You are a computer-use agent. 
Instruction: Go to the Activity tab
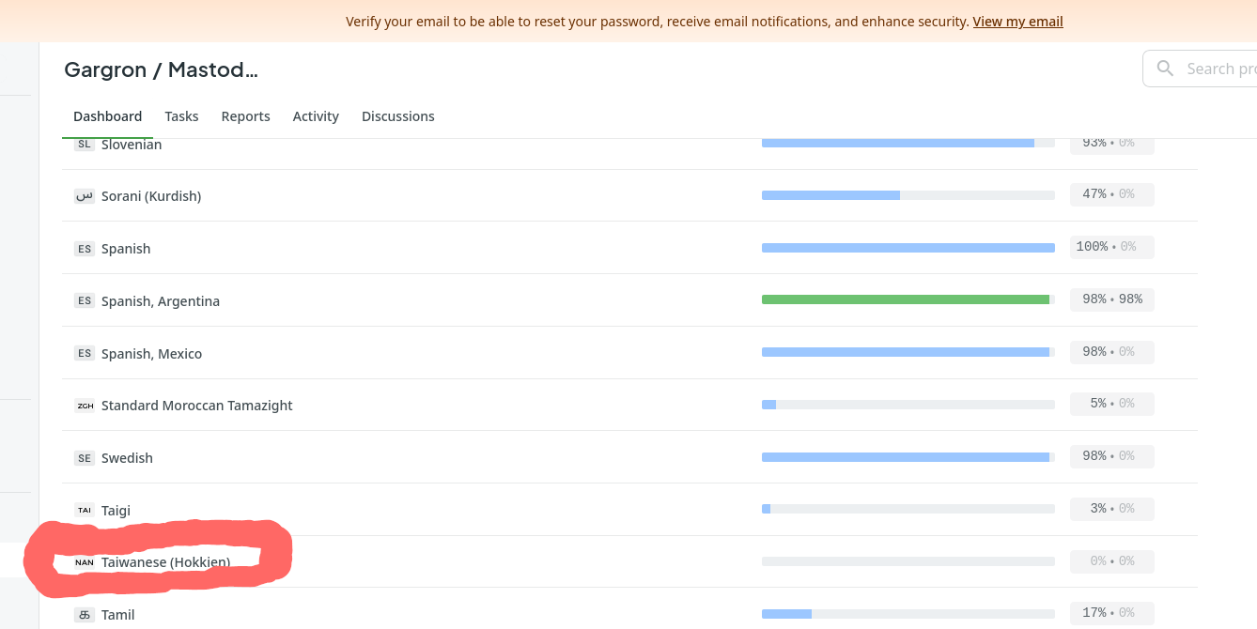point(316,116)
